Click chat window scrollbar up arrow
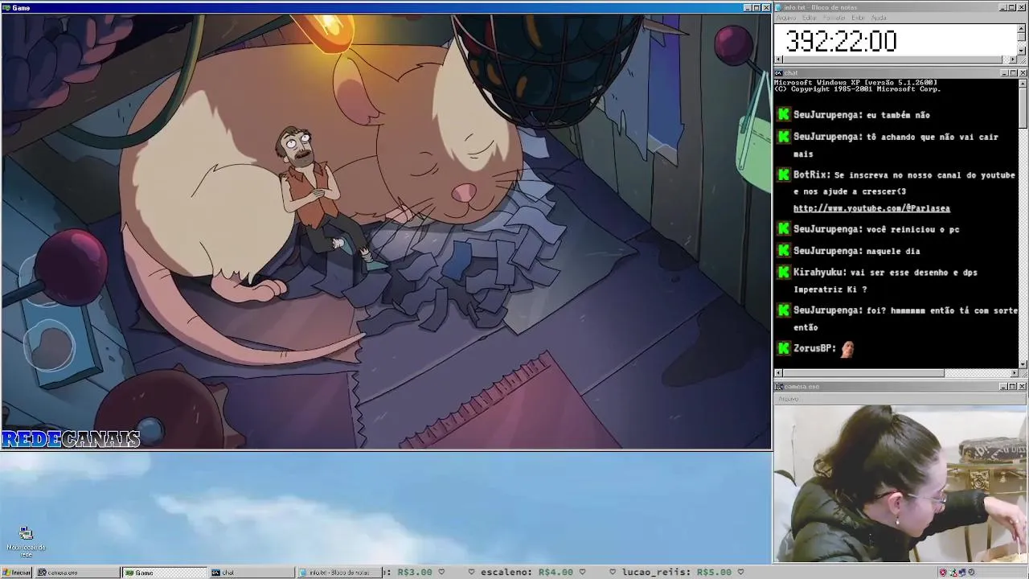This screenshot has height=579, width=1029. click(x=1023, y=83)
